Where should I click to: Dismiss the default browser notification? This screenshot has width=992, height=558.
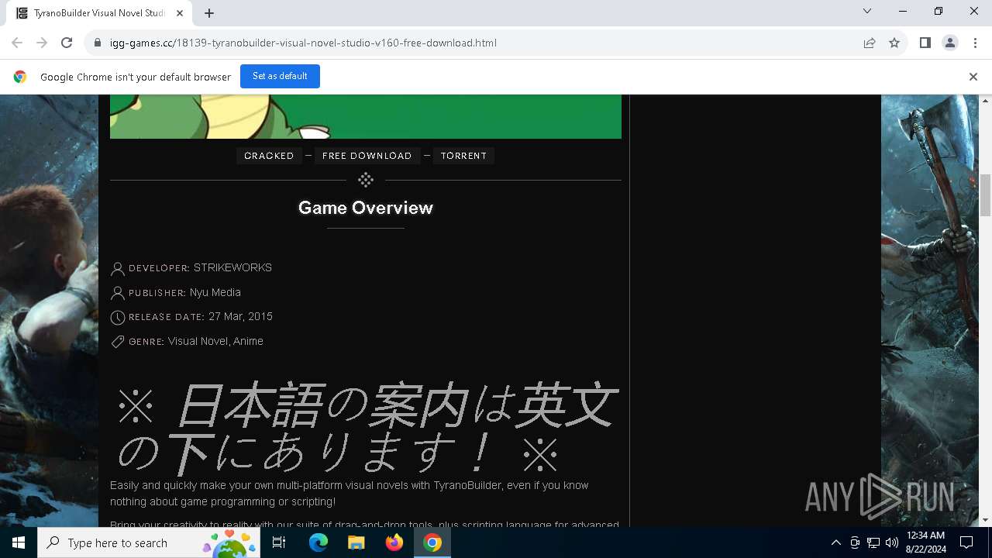pos(973,77)
